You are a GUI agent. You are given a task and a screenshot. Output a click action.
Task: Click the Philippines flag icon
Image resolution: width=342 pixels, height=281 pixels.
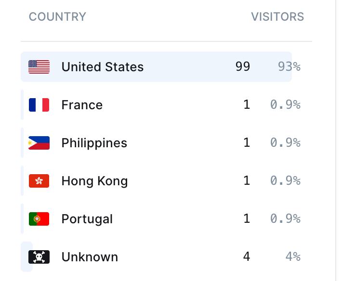coord(39,143)
